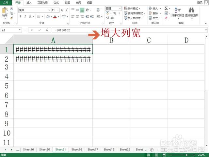Image resolution: width=209 pixels, height=157 pixels.
Task: Switch to the Review (审阅) tab
Action: (x=78, y=3)
